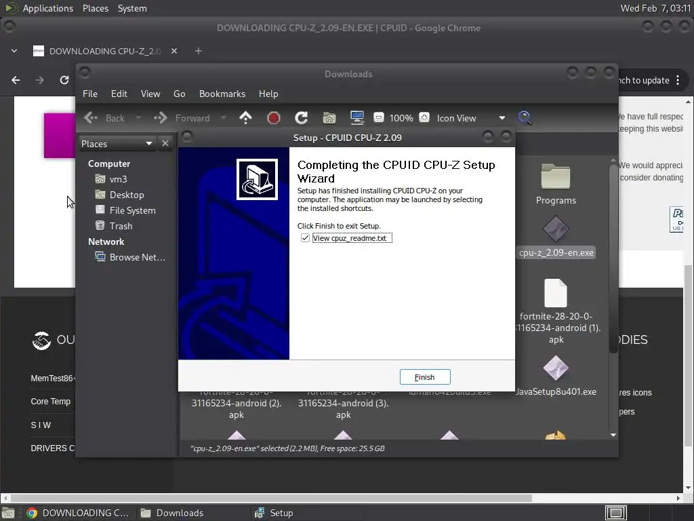This screenshot has width=694, height=521.
Task: Go up one folder with Up arrow
Action: [x=245, y=118]
